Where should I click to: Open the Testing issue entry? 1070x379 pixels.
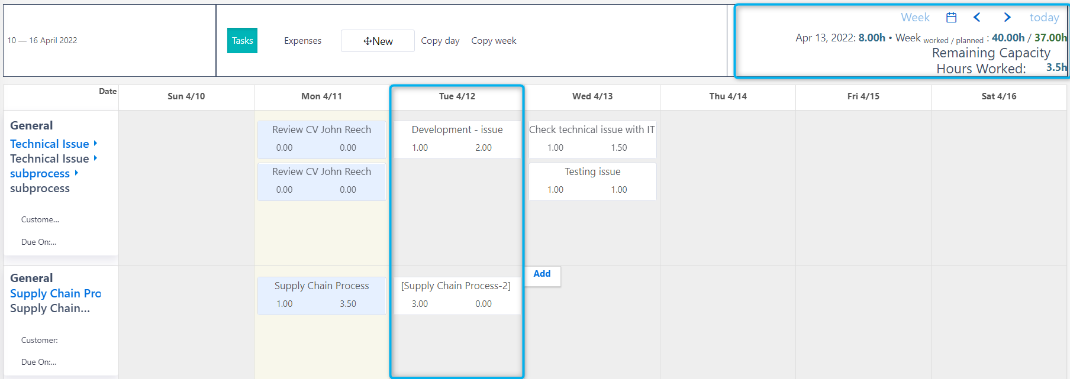tap(592, 172)
